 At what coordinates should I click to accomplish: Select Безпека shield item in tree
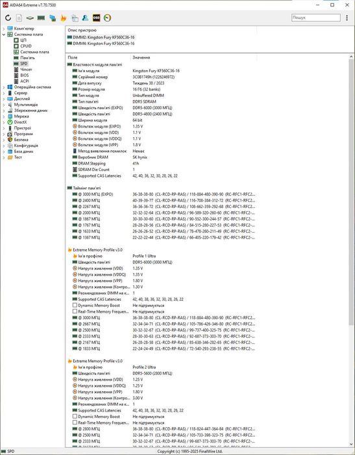click(x=21, y=140)
